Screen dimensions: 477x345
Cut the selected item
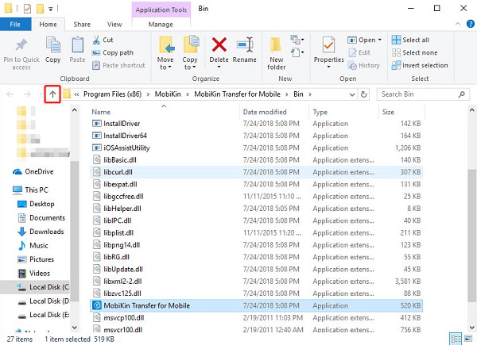[103, 40]
